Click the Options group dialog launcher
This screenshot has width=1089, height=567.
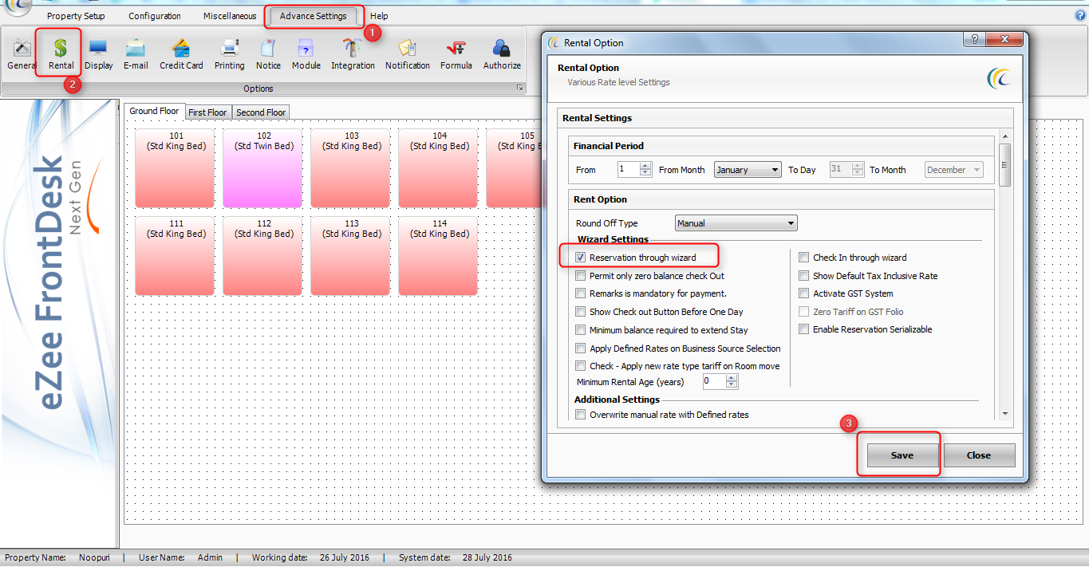point(519,88)
